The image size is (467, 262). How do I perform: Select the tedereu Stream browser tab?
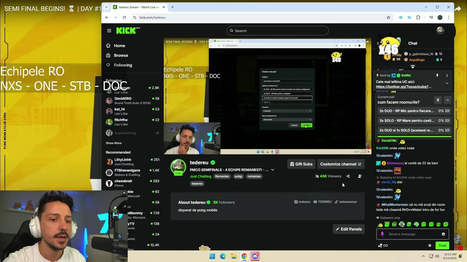(x=139, y=7)
